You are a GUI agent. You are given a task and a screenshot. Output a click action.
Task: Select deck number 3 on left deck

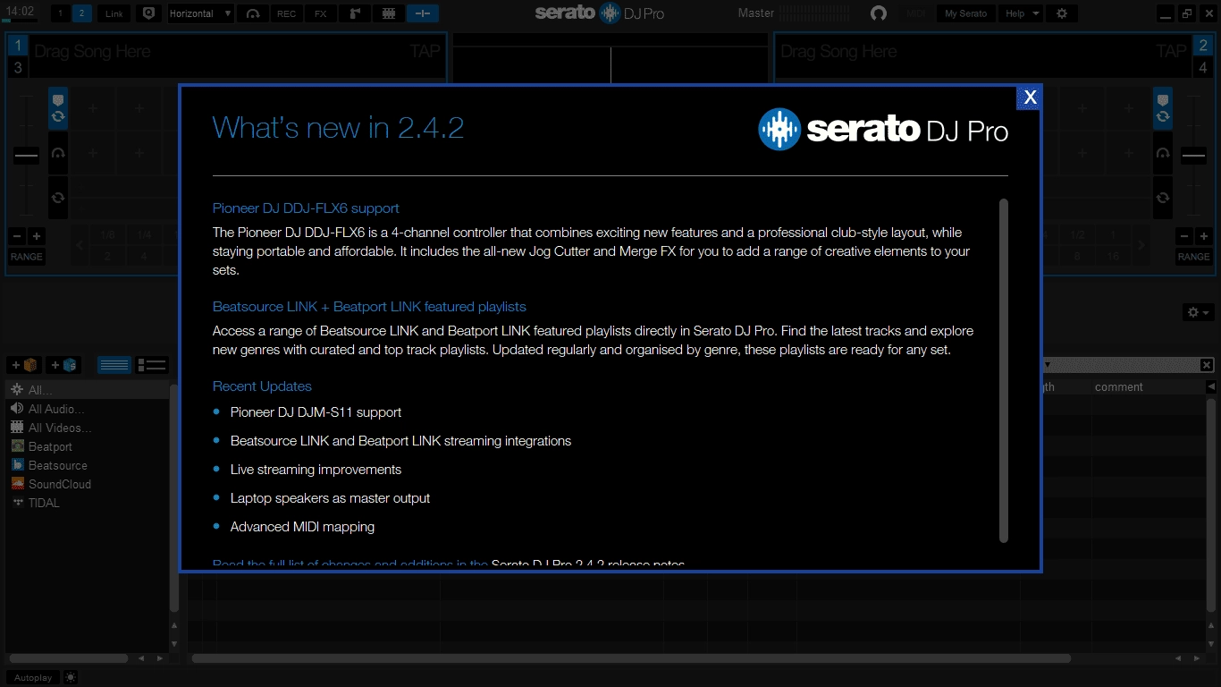click(x=17, y=68)
